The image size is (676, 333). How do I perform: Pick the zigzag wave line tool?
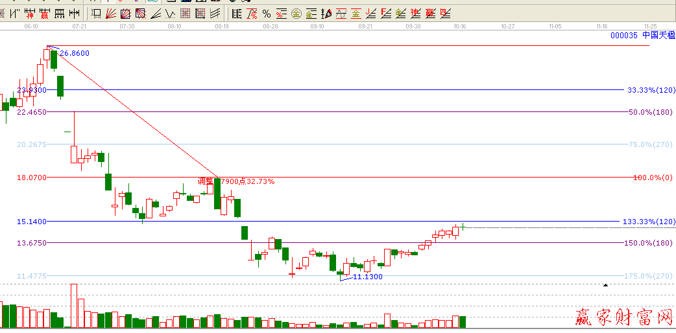[x=170, y=14]
